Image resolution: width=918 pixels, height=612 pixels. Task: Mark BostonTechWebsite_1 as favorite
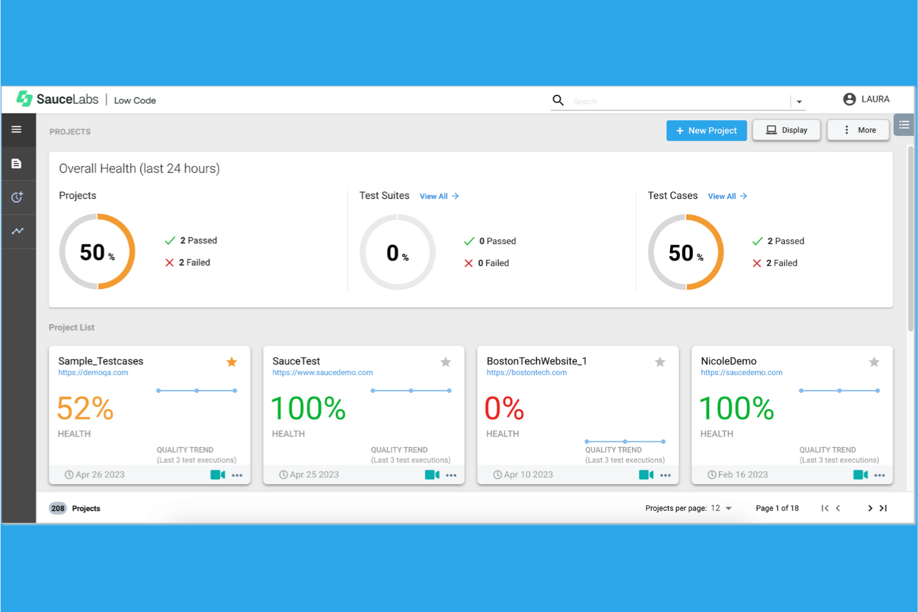[660, 361]
